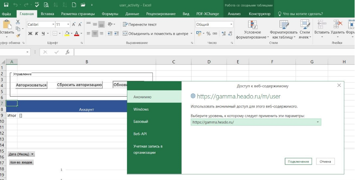355x180 pixels.
Task: Switch to the Формулы tab
Action: 110,14
